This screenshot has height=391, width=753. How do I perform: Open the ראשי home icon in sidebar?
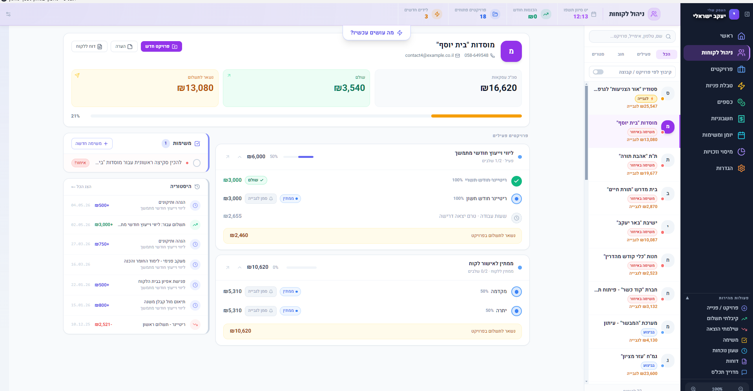[741, 36]
